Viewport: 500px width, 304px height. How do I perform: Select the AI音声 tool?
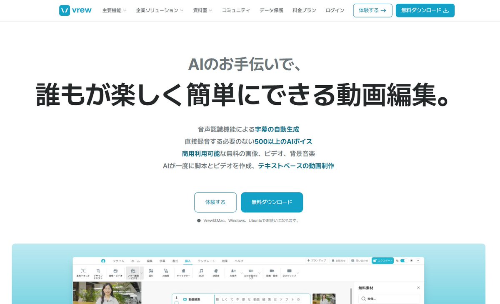(233, 273)
